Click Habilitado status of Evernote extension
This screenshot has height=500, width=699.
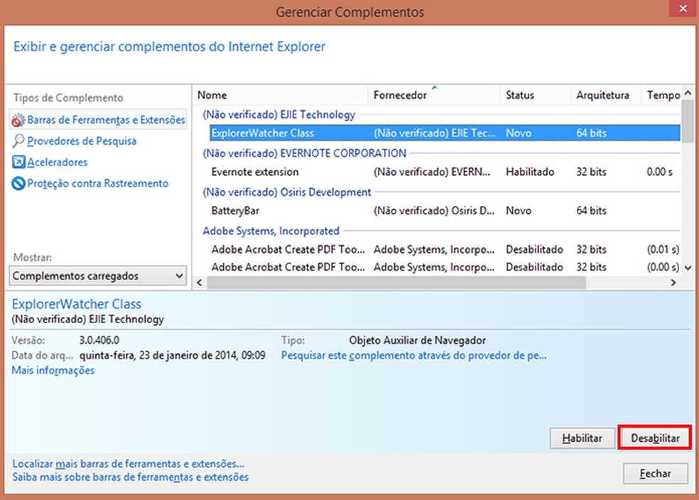tap(530, 172)
